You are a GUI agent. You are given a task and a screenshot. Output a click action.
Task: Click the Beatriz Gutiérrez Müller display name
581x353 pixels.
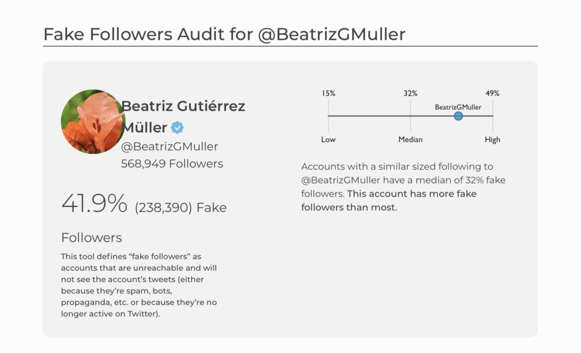point(183,117)
